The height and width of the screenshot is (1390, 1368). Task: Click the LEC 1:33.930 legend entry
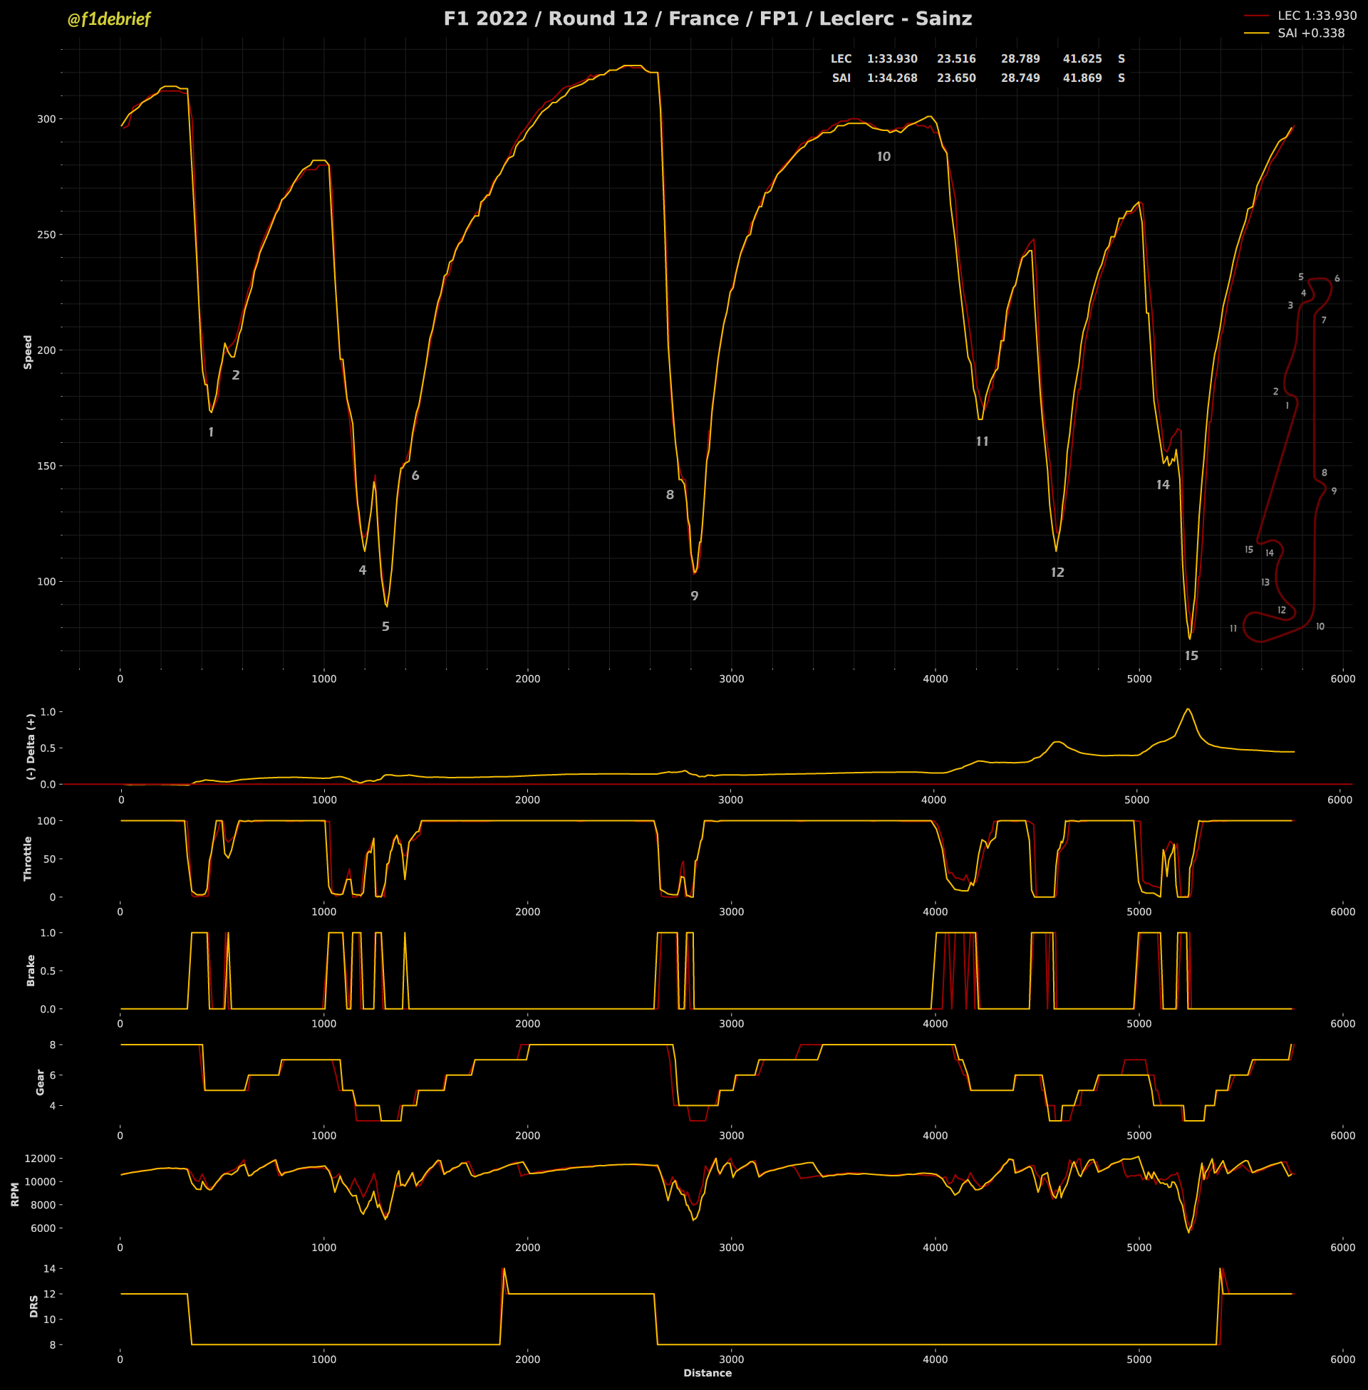[x=1316, y=15]
